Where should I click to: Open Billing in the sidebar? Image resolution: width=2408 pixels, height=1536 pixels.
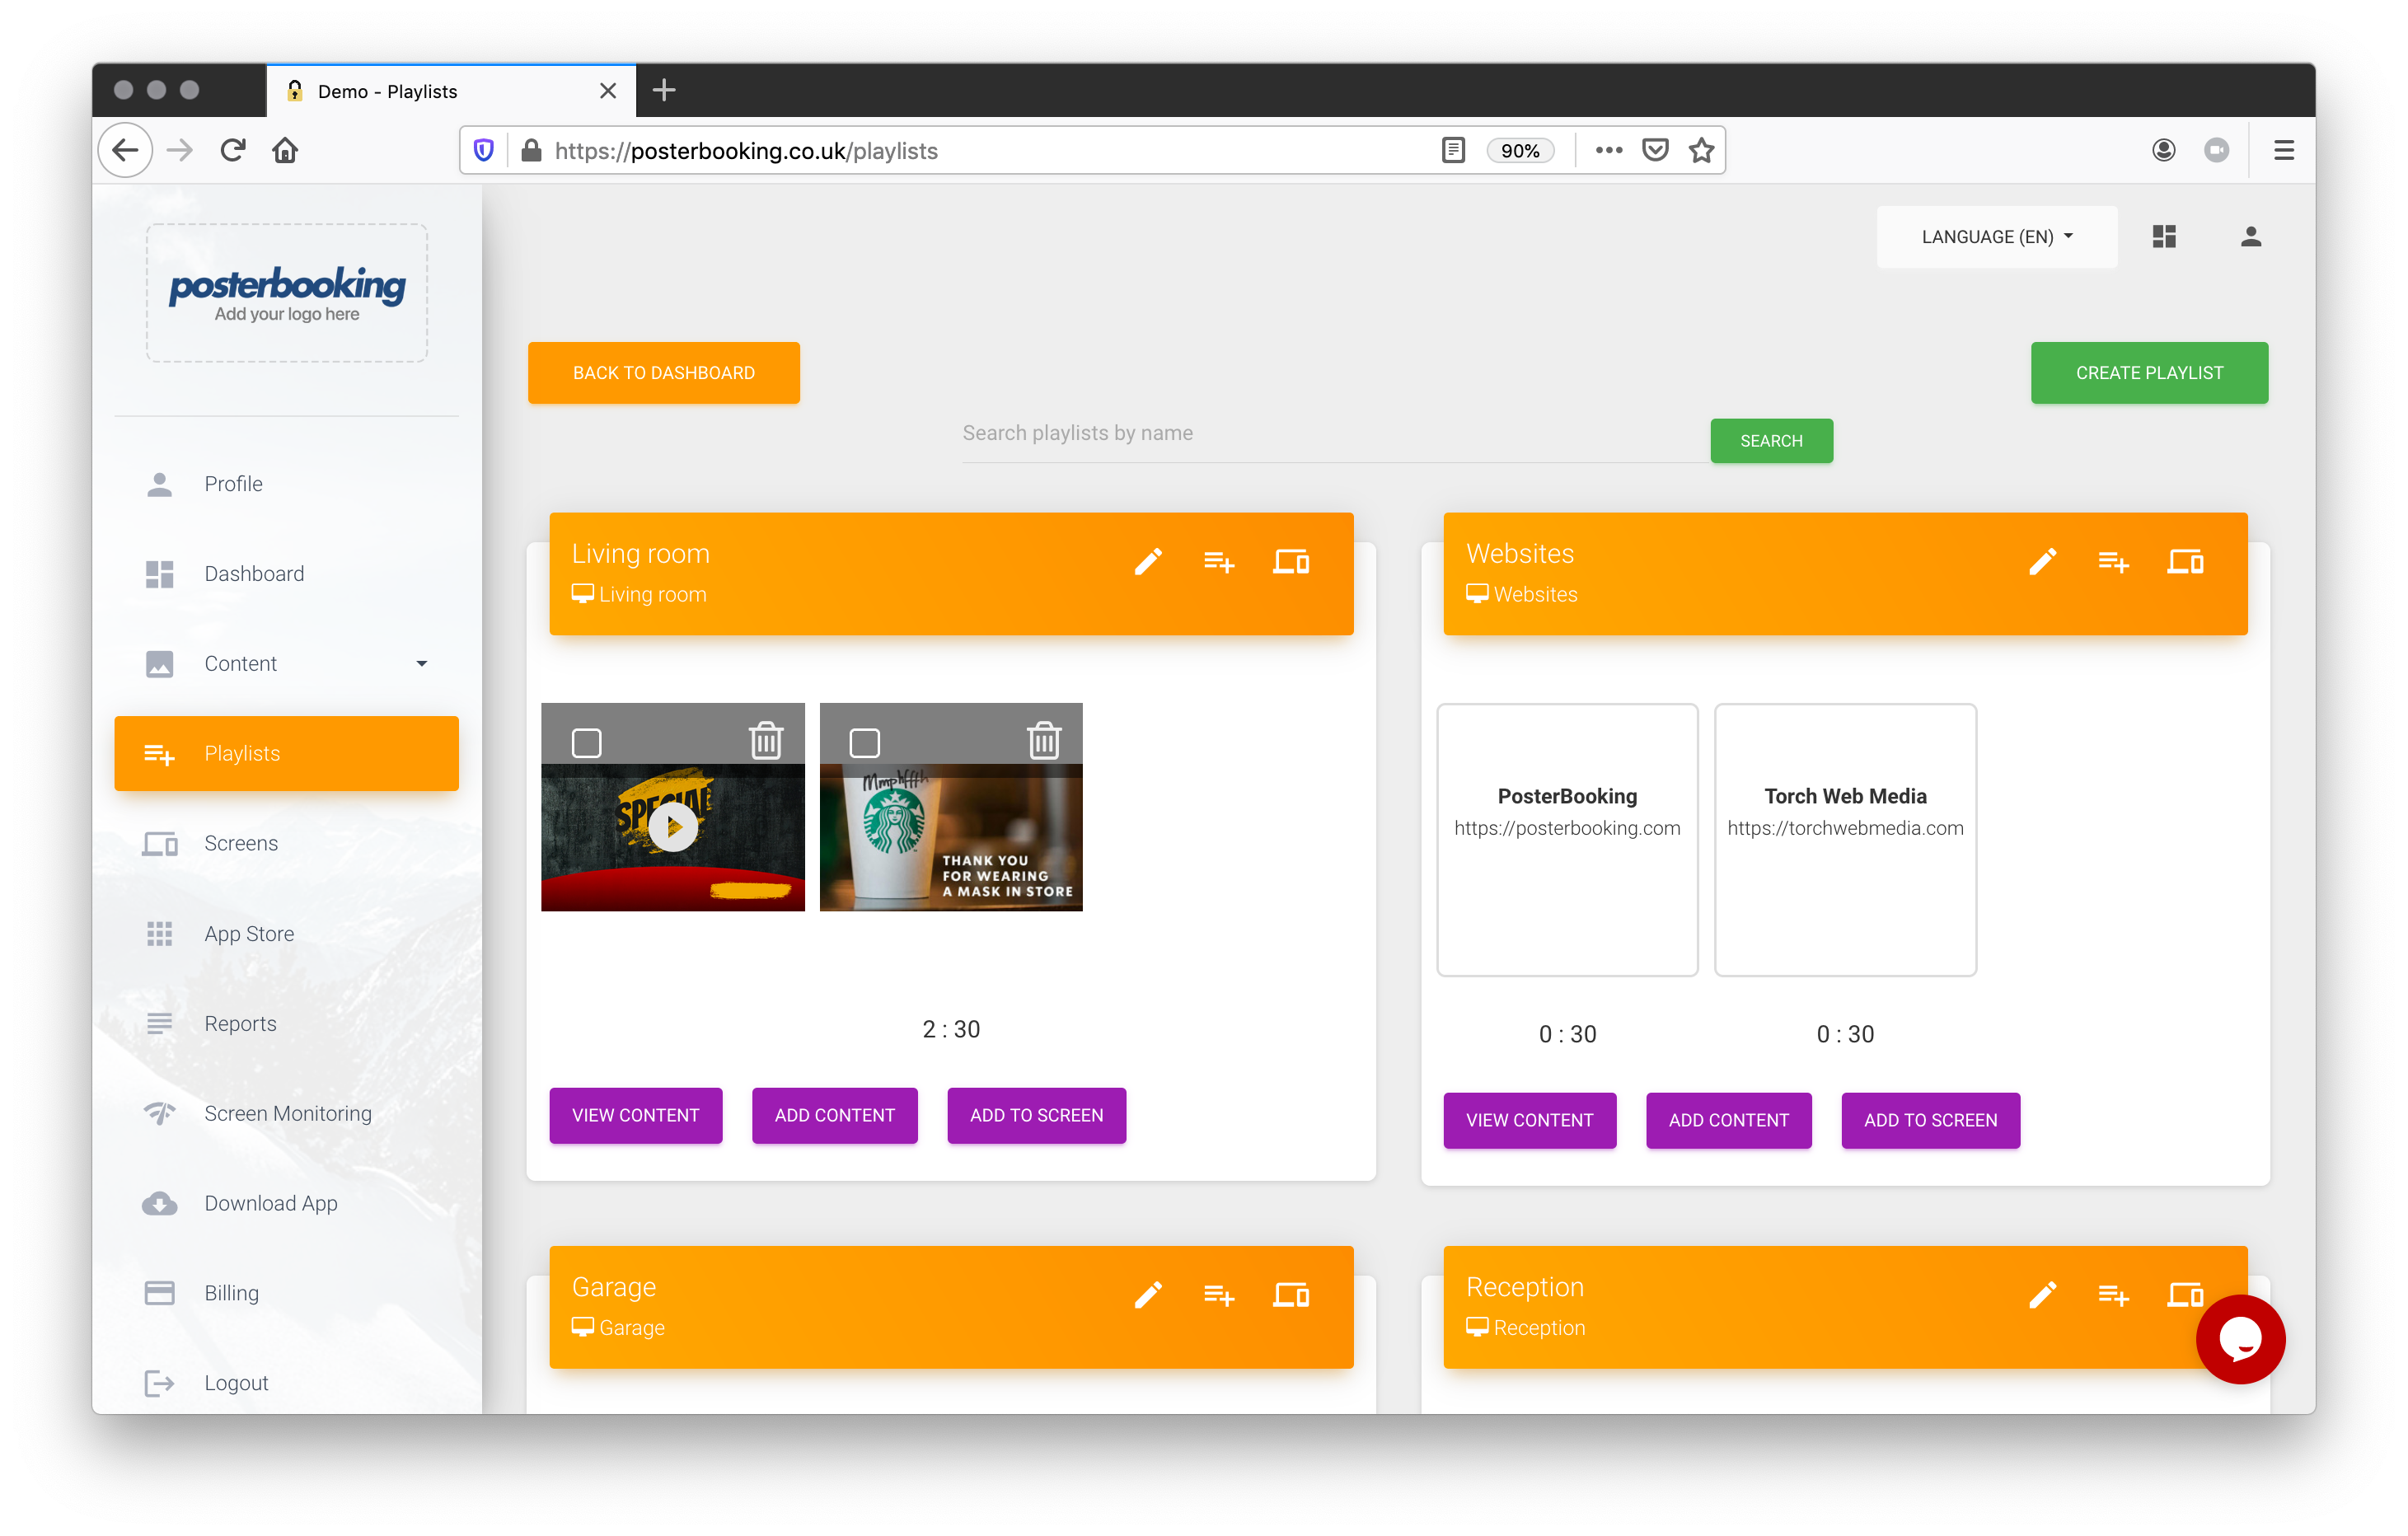(x=286, y=1293)
